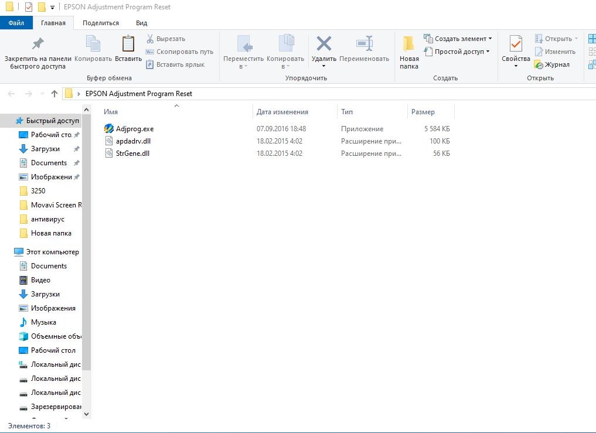The width and height of the screenshot is (596, 433).
Task: Select Adjprog.exe file
Action: point(135,129)
